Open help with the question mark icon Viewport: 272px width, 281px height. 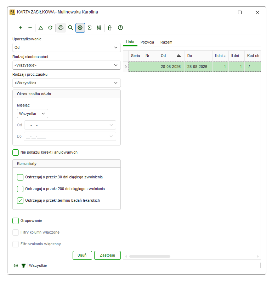(x=120, y=28)
